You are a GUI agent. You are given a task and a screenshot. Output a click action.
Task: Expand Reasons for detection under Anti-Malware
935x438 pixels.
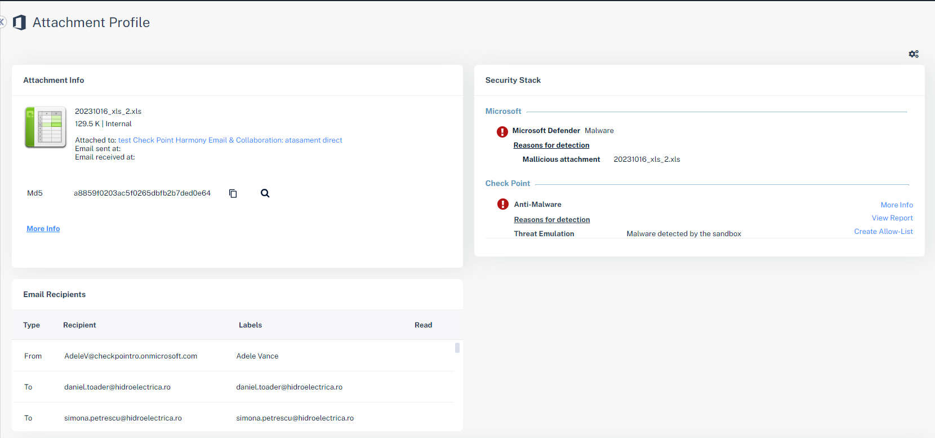(x=552, y=220)
